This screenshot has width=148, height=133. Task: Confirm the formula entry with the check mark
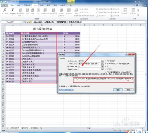coord(28,22)
